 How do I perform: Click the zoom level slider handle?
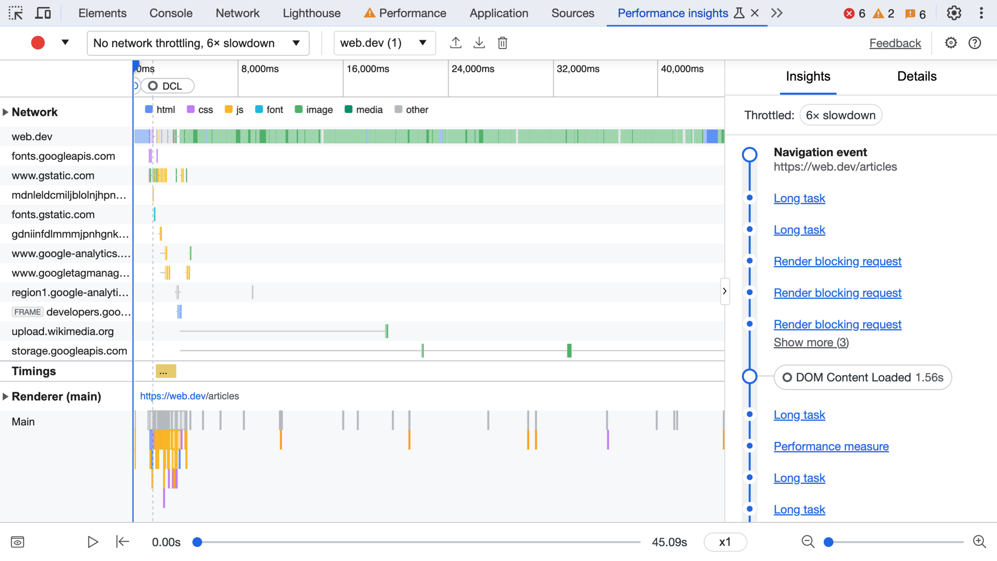click(828, 542)
